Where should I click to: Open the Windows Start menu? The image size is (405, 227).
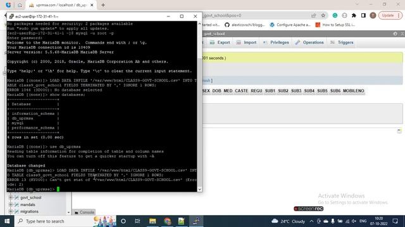[7, 221]
